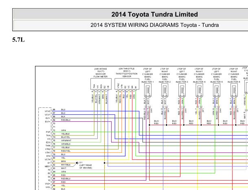This screenshot has width=248, height=190.
Task: Click the VCTA terminal label
Action: pyautogui.click(x=48, y=159)
